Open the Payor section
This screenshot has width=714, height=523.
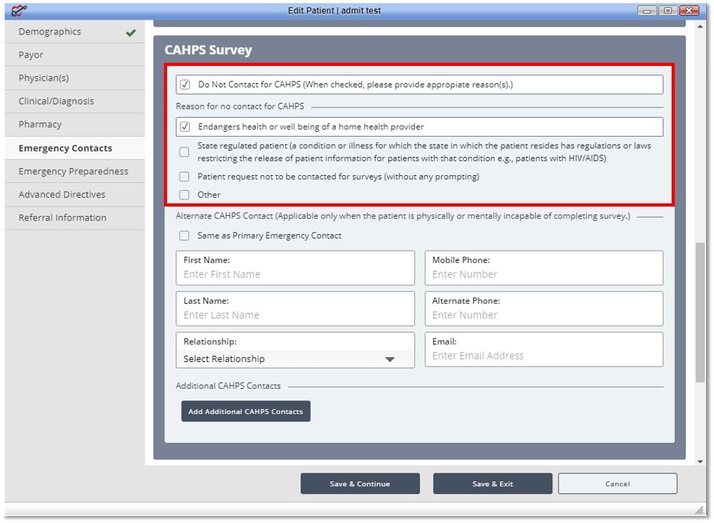[x=31, y=55]
